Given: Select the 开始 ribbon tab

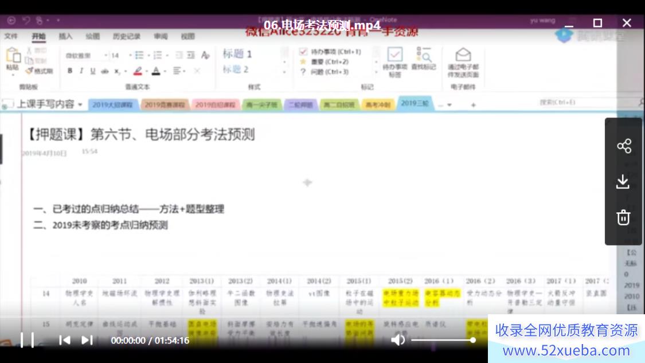Looking at the screenshot, I should (x=38, y=36).
